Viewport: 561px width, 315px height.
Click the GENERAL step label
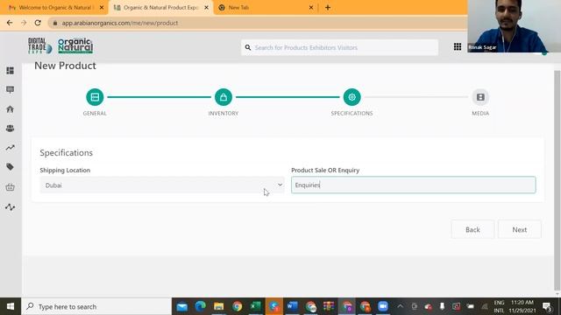(x=95, y=113)
